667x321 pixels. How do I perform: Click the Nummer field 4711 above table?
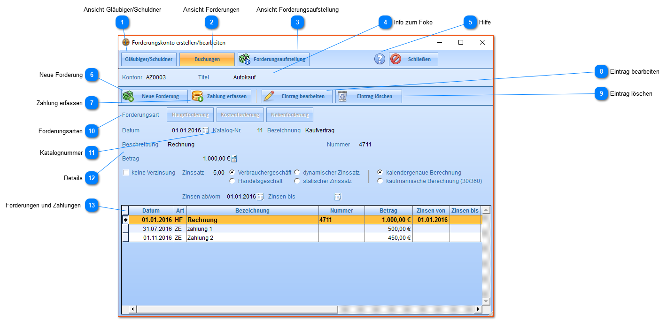tap(365, 145)
